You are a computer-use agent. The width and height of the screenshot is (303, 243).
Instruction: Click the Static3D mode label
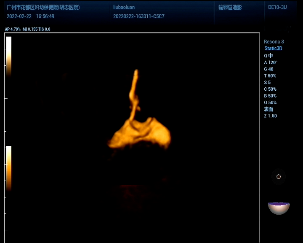(273, 49)
